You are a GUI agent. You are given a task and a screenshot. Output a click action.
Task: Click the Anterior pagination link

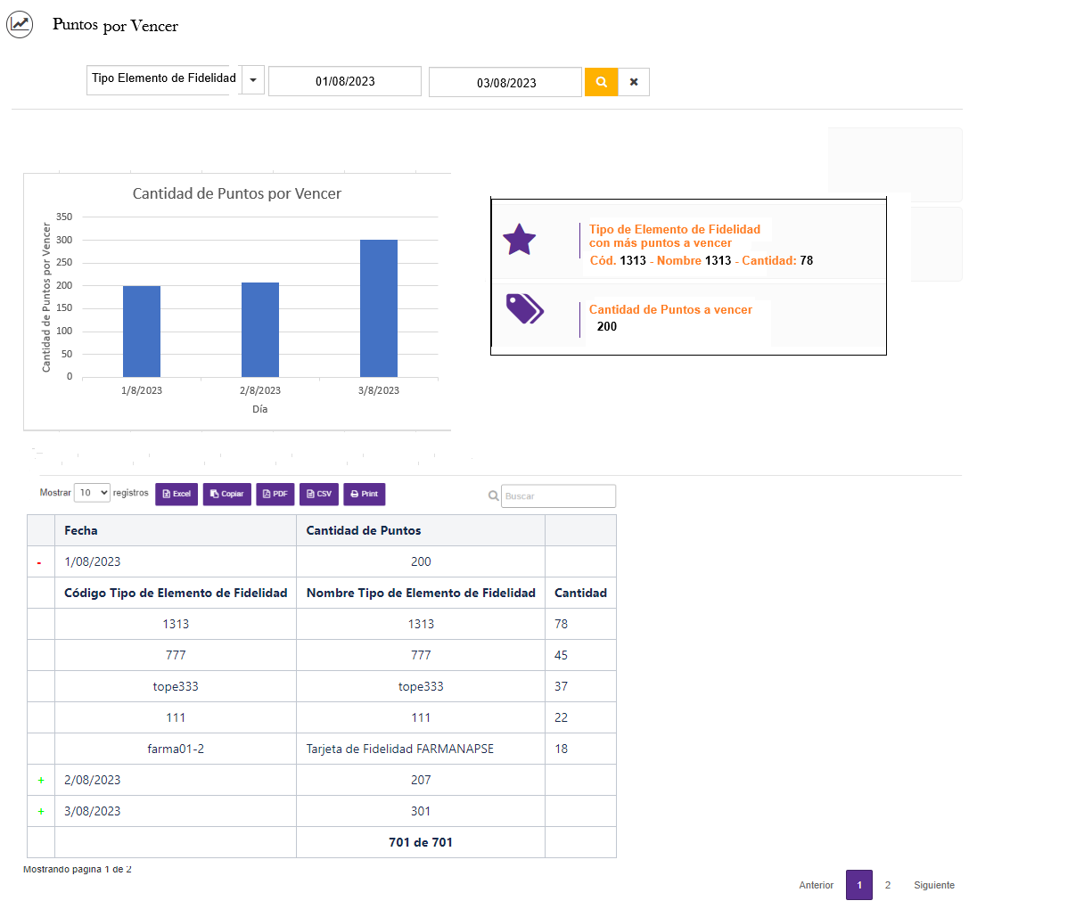pyautogui.click(x=817, y=885)
